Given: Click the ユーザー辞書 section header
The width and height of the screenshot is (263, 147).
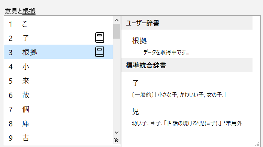Looking at the screenshot, I should (x=187, y=23).
